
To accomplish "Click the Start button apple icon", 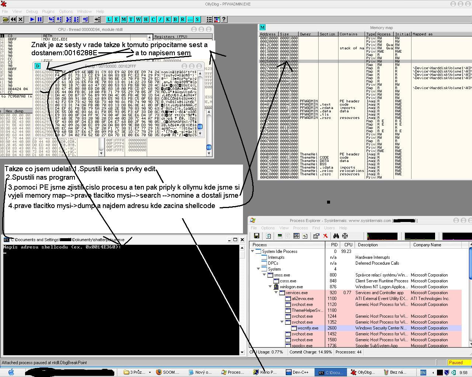I will 11,372.
